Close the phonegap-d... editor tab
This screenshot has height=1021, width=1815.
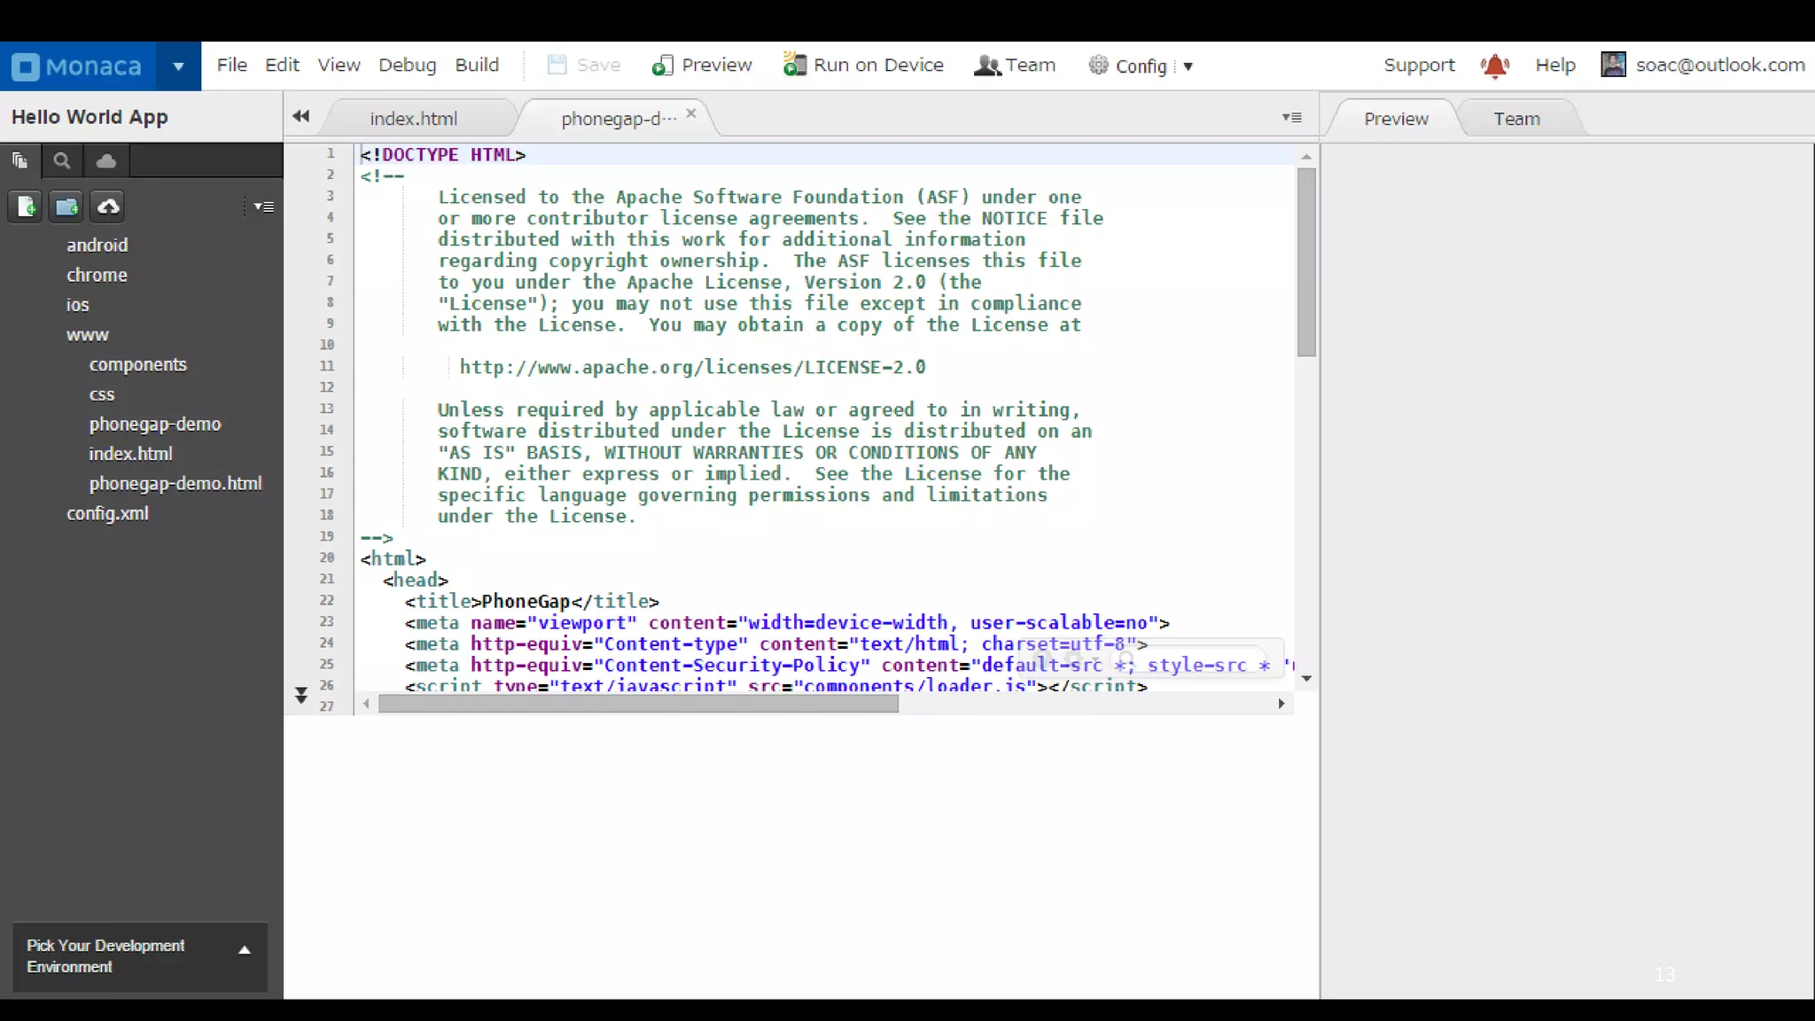pyautogui.click(x=691, y=113)
